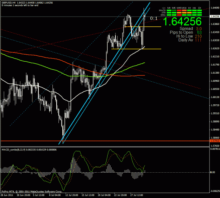220x198 pixels.
Task: Select the orange horizontal line at 1.57910
Action: click(105, 141)
